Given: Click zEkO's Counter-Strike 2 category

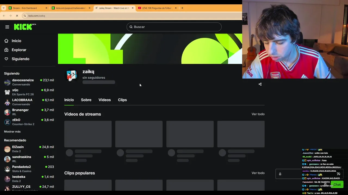Looking at the screenshot, I should click(23, 124).
